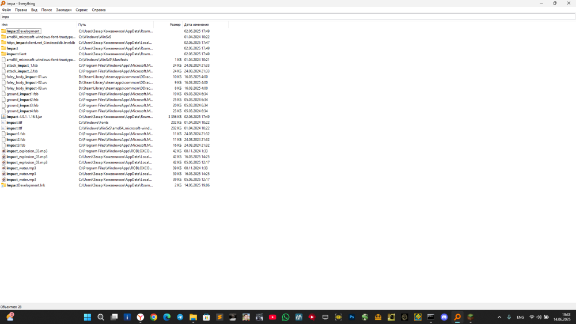The image size is (576, 324).
Task: Click the 3 356 КБ size cell
Action: 175,117
